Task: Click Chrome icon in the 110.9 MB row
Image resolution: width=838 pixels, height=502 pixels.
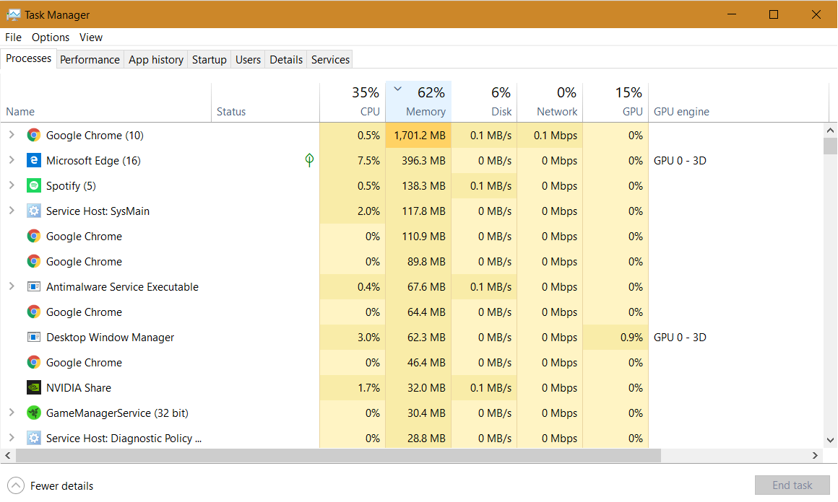Action: [x=34, y=236]
